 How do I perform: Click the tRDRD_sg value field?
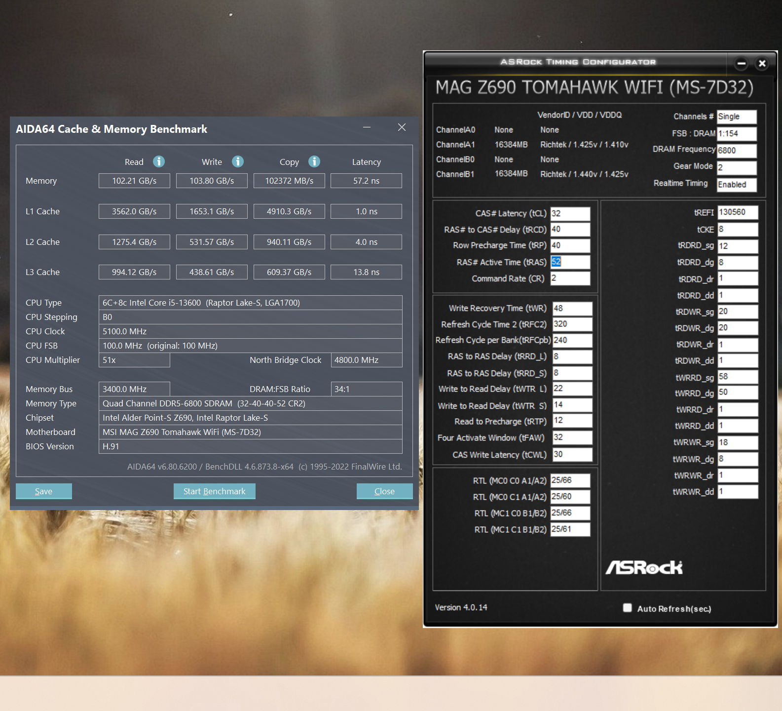pos(738,246)
